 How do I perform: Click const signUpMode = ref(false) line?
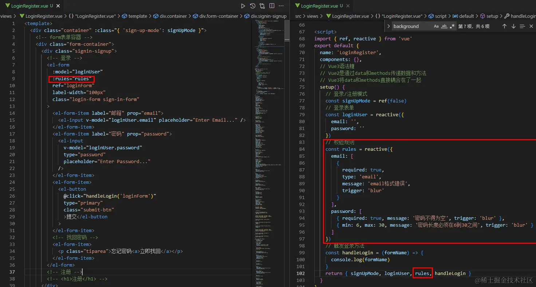[366, 101]
